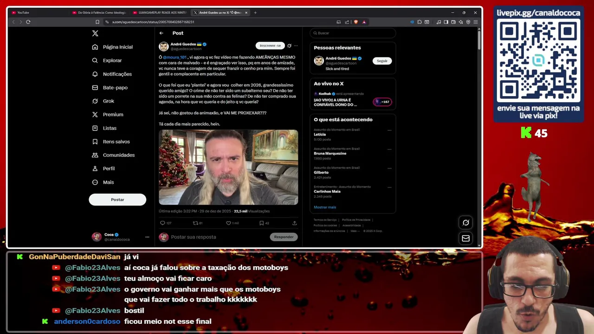
Task: Open the floating messages envelope button
Action: (465, 238)
